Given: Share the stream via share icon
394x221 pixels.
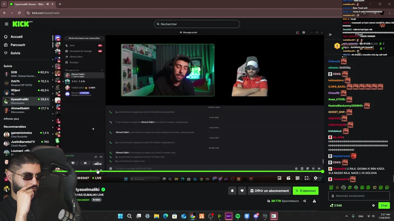Looking at the screenshot, I should tap(304, 201).
